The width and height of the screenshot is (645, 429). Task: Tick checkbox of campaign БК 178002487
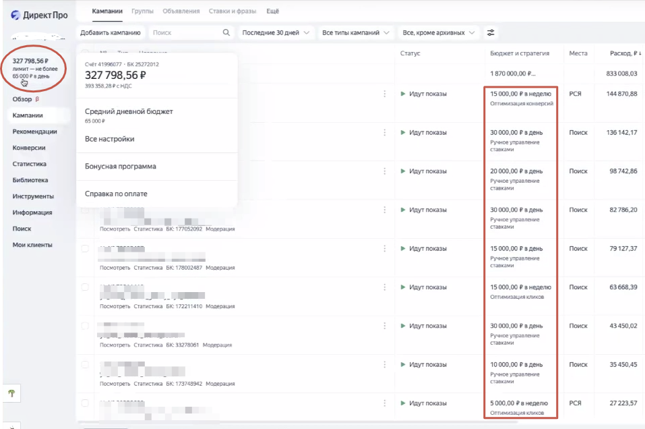click(x=85, y=249)
